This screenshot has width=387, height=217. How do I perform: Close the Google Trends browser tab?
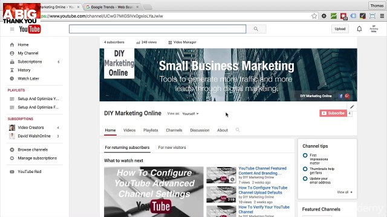(137, 7)
